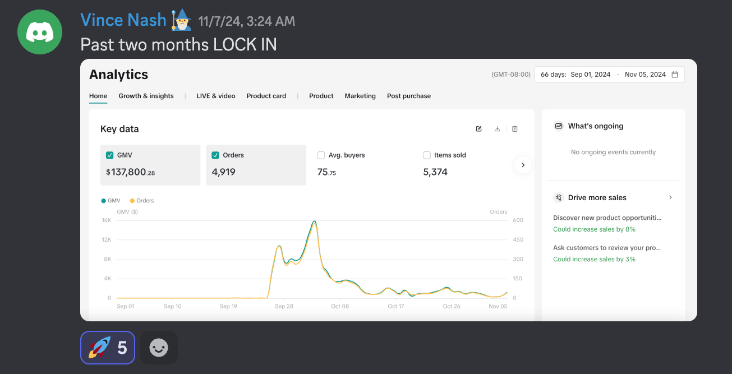Open the report document icon in Key data

point(515,129)
